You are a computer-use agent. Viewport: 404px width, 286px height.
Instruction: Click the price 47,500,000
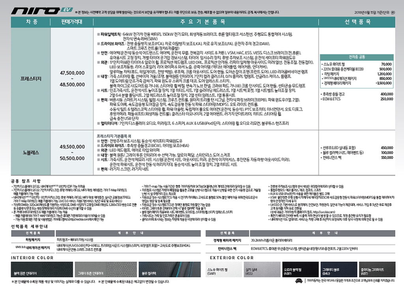72,73
